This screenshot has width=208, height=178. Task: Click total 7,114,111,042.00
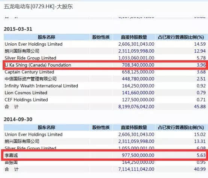tap(136, 169)
